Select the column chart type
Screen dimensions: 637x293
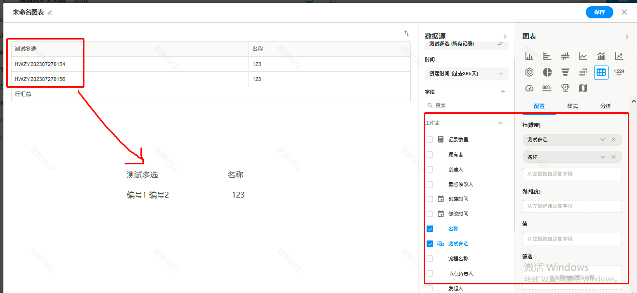(x=529, y=56)
